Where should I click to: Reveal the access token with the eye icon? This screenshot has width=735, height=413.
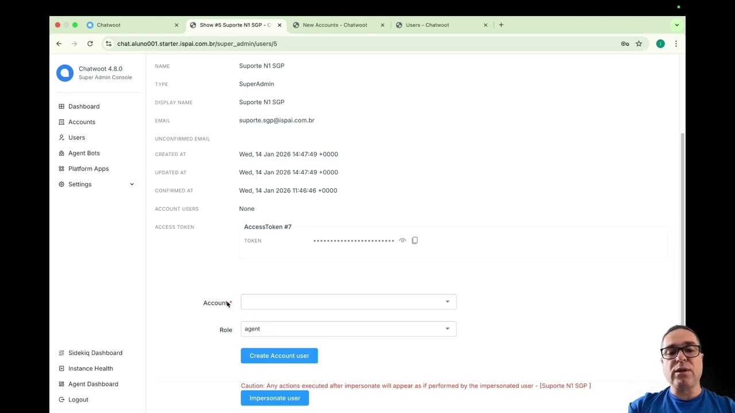coord(403,240)
